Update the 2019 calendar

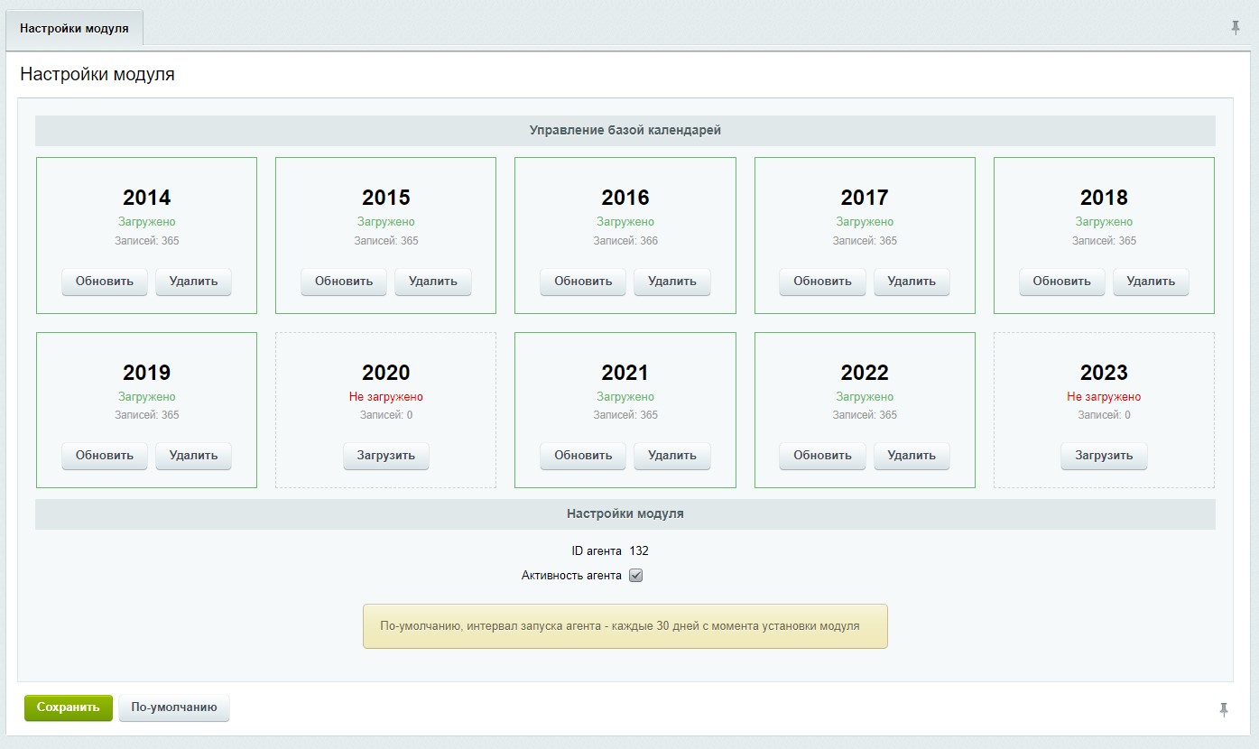(x=105, y=456)
